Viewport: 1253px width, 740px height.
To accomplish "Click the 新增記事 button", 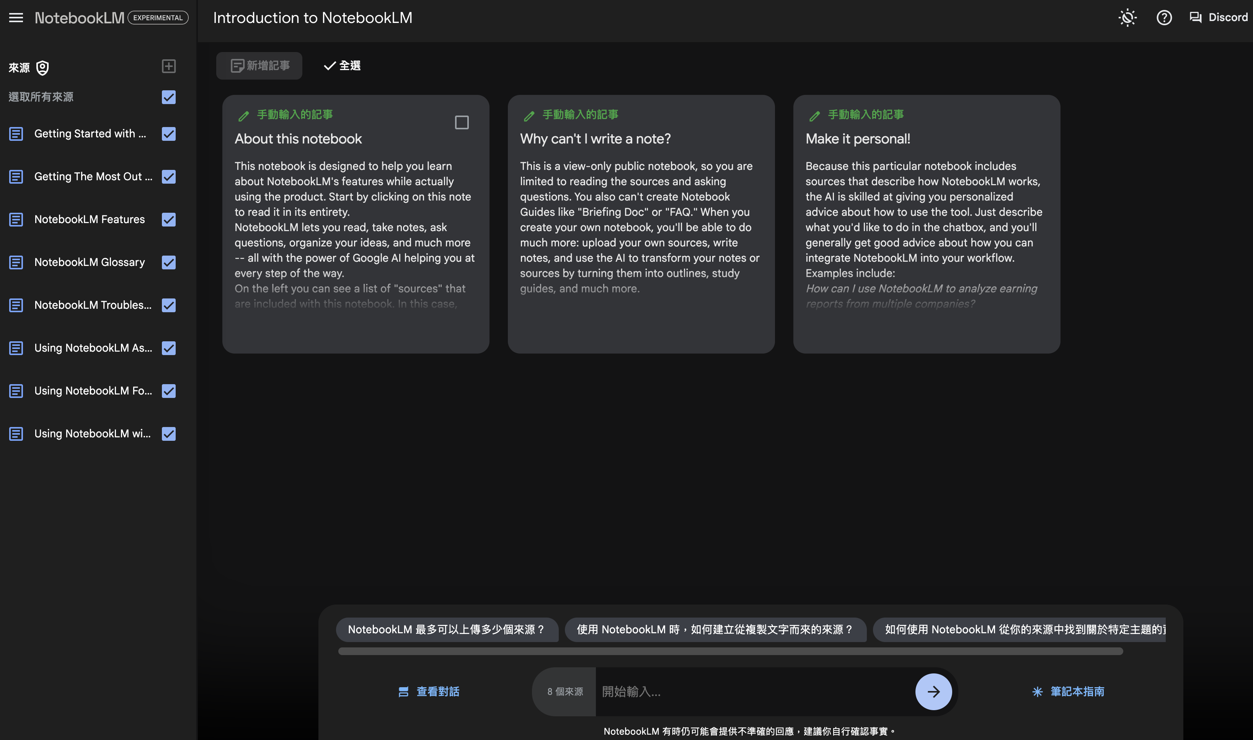I will tap(259, 66).
